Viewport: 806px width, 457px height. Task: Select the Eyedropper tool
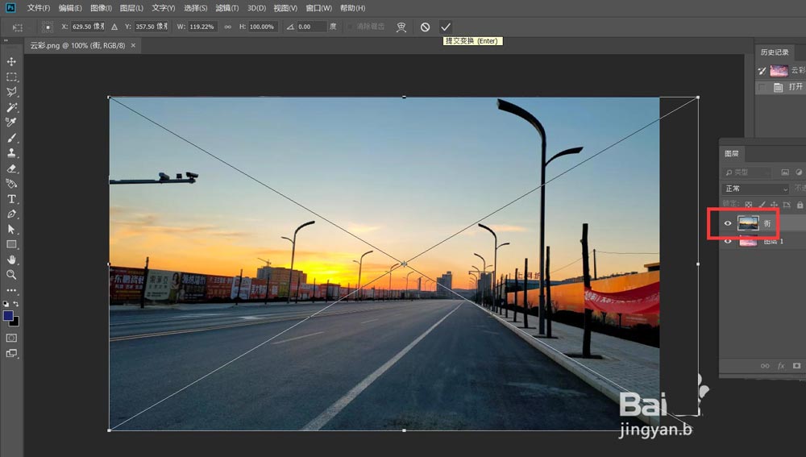tap(11, 123)
